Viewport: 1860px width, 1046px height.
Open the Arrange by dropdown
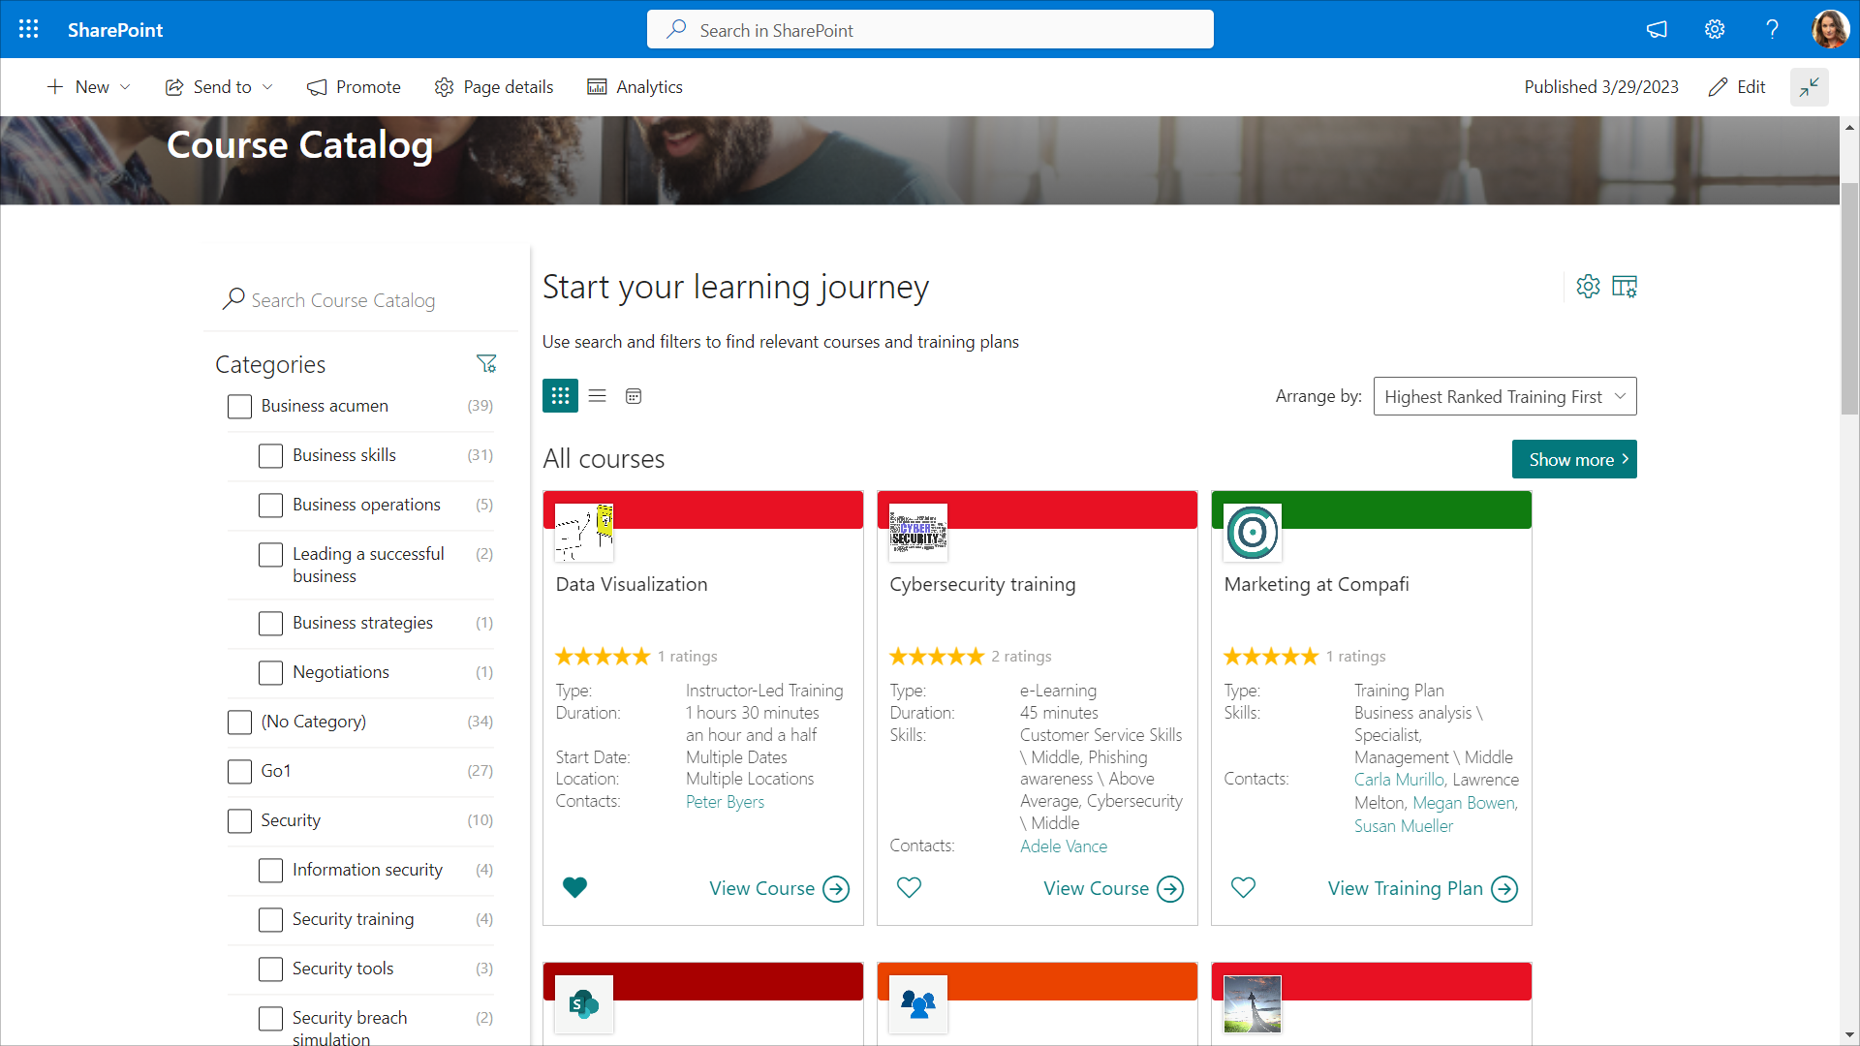(1504, 396)
